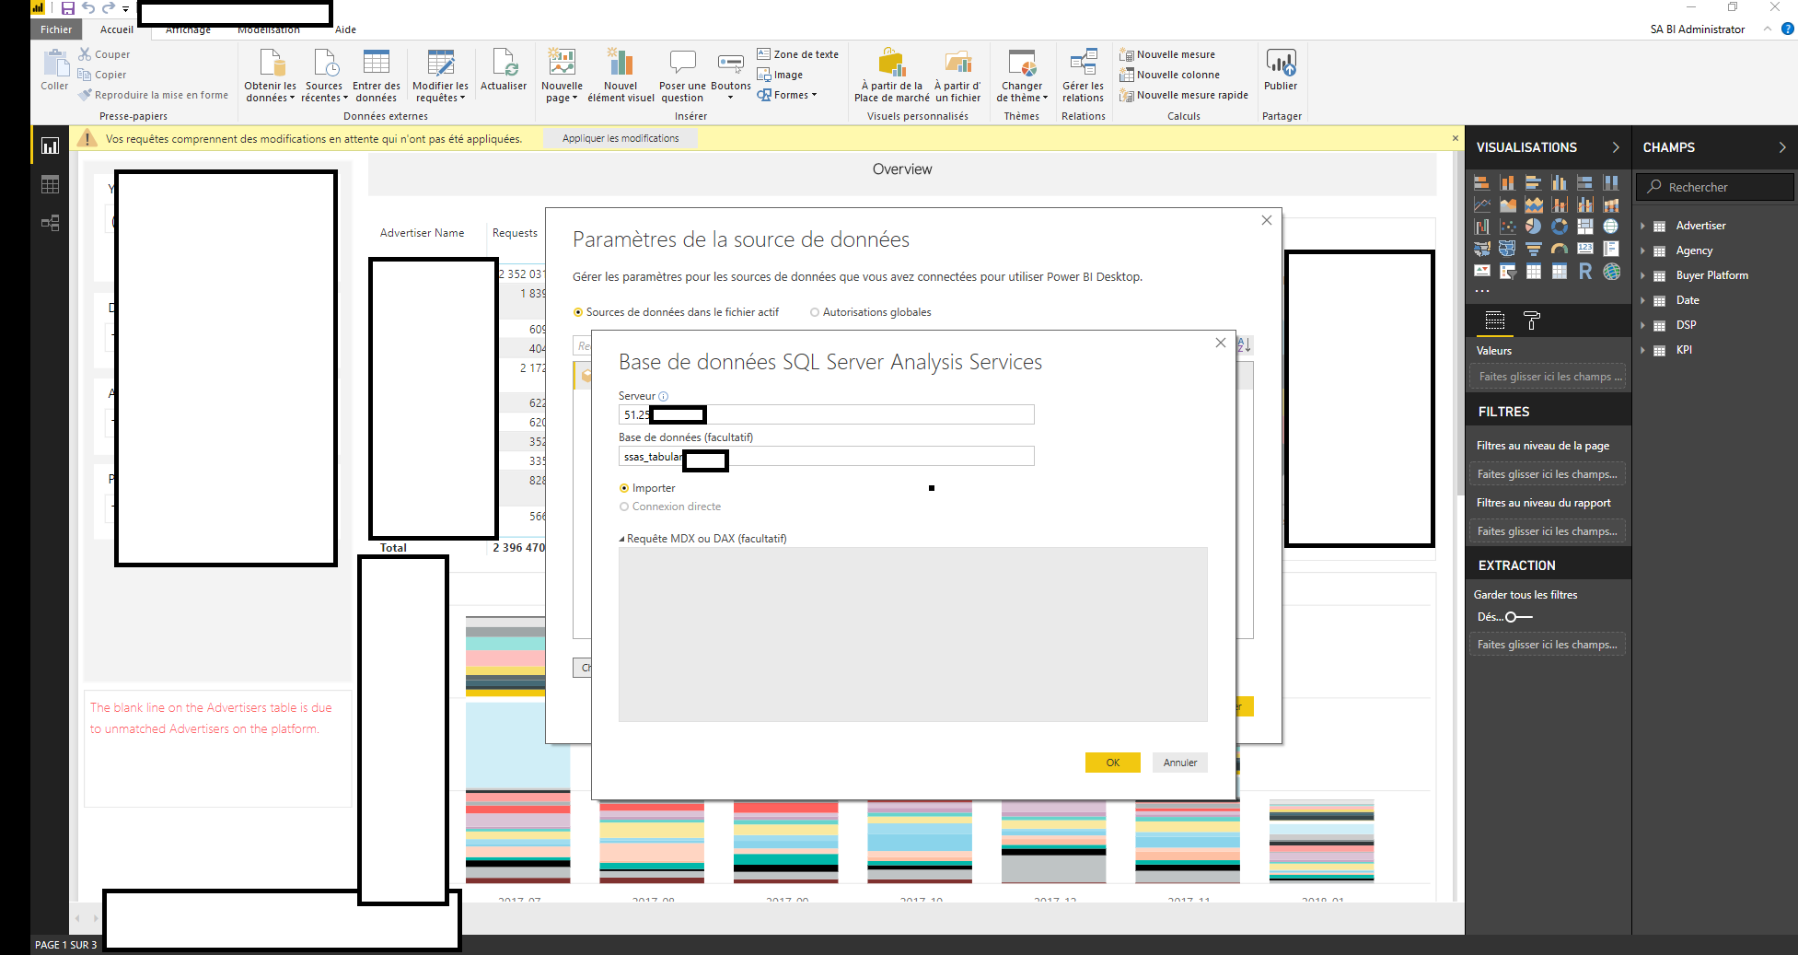The image size is (1798, 955).
Task: Switch to the Accueil ribbon tab
Action: pyautogui.click(x=117, y=29)
